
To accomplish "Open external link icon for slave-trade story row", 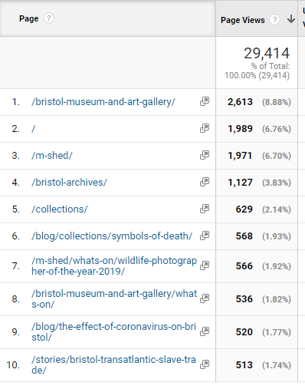I will tap(205, 364).
